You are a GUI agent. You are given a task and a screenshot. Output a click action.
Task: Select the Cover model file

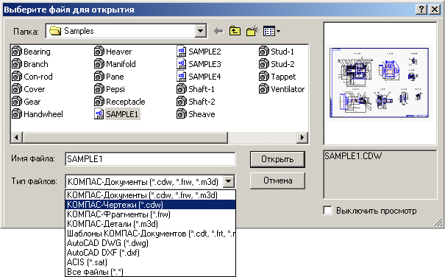[x=29, y=89]
